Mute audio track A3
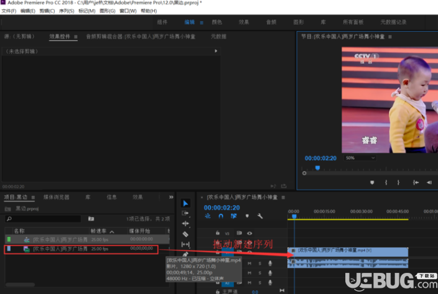This screenshot has height=294, width=438. click(x=249, y=283)
